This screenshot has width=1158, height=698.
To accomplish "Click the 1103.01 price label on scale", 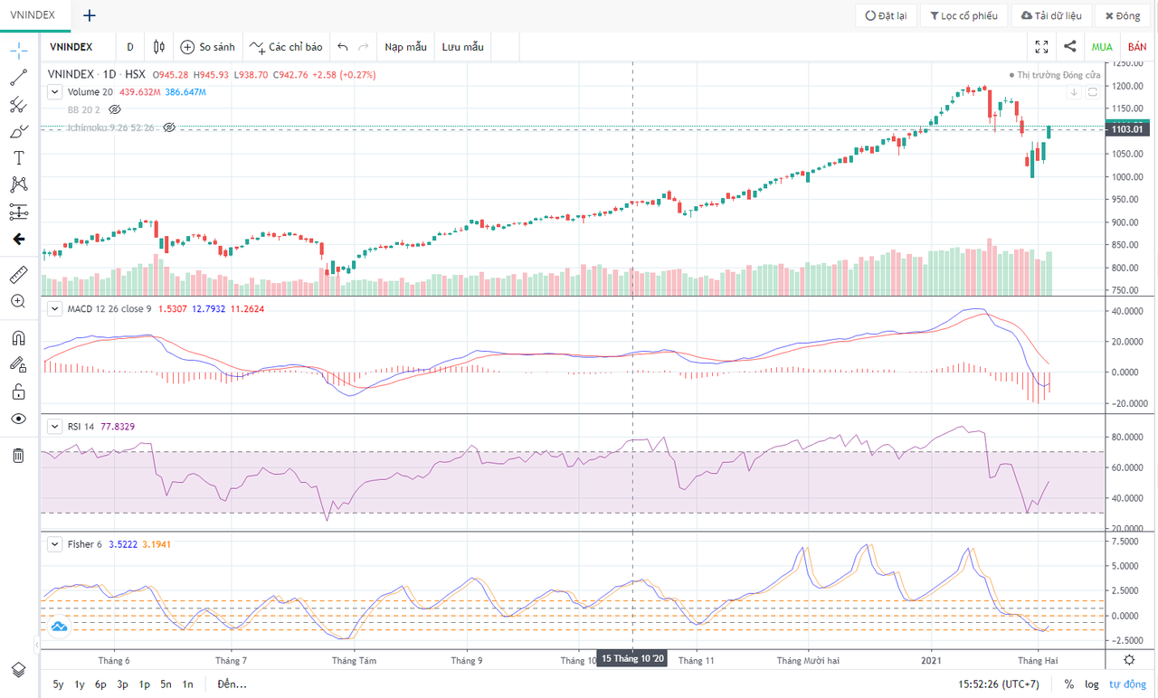I will point(1128,129).
